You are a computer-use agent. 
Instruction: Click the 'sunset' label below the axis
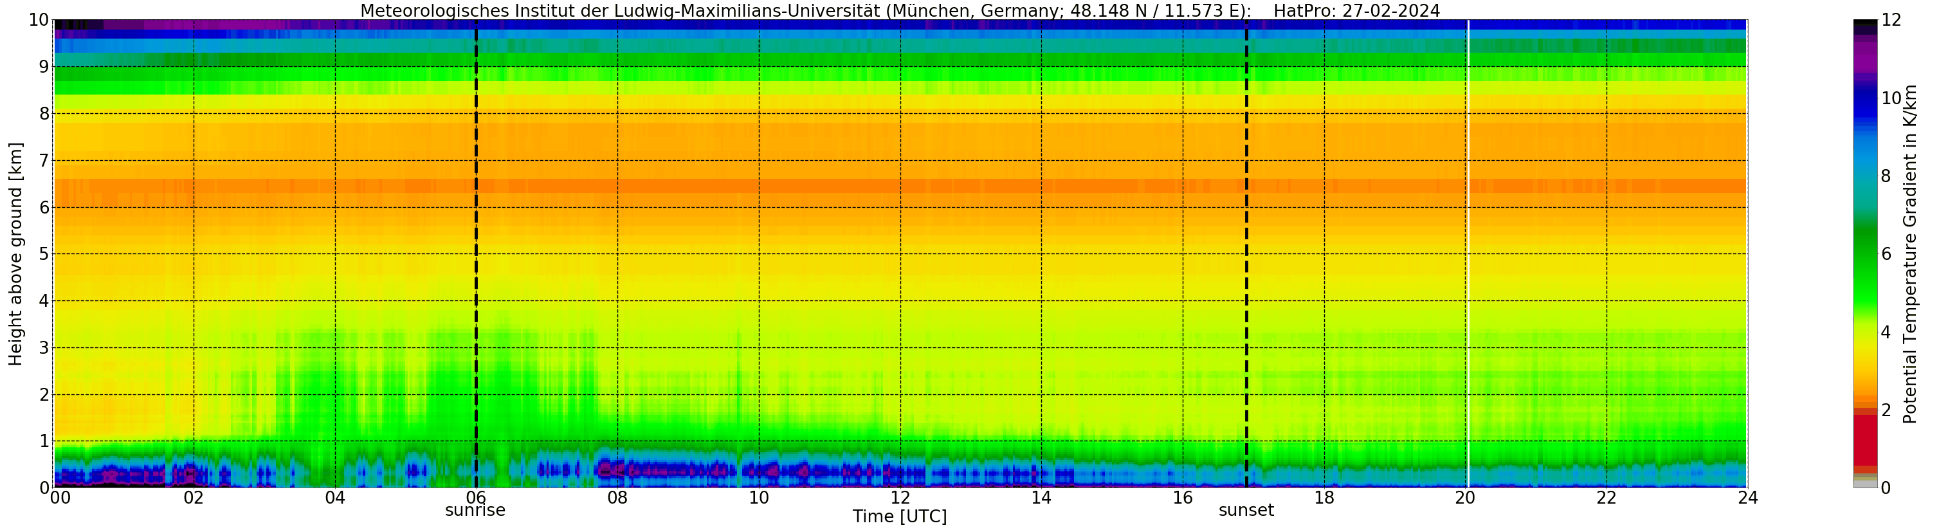coord(1246,511)
